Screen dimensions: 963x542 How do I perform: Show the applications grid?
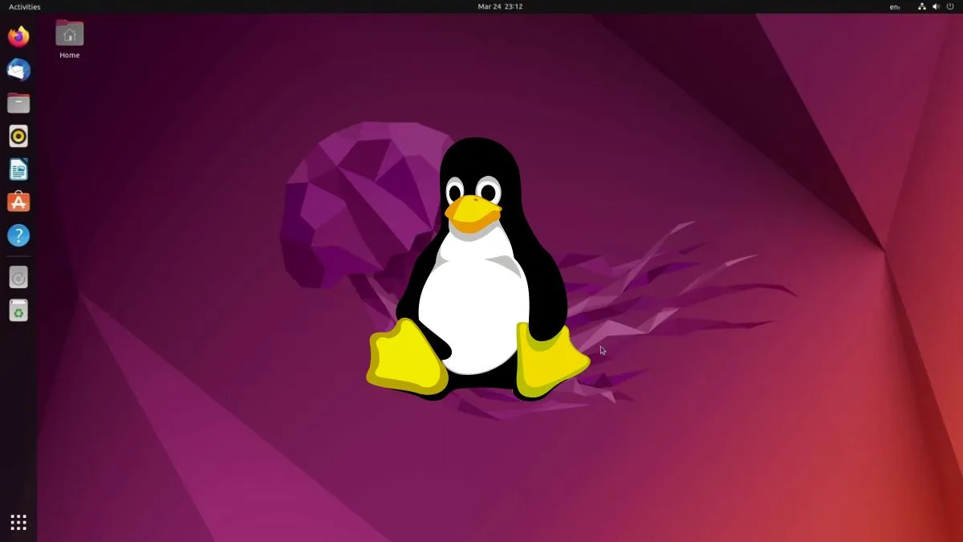coord(18,522)
